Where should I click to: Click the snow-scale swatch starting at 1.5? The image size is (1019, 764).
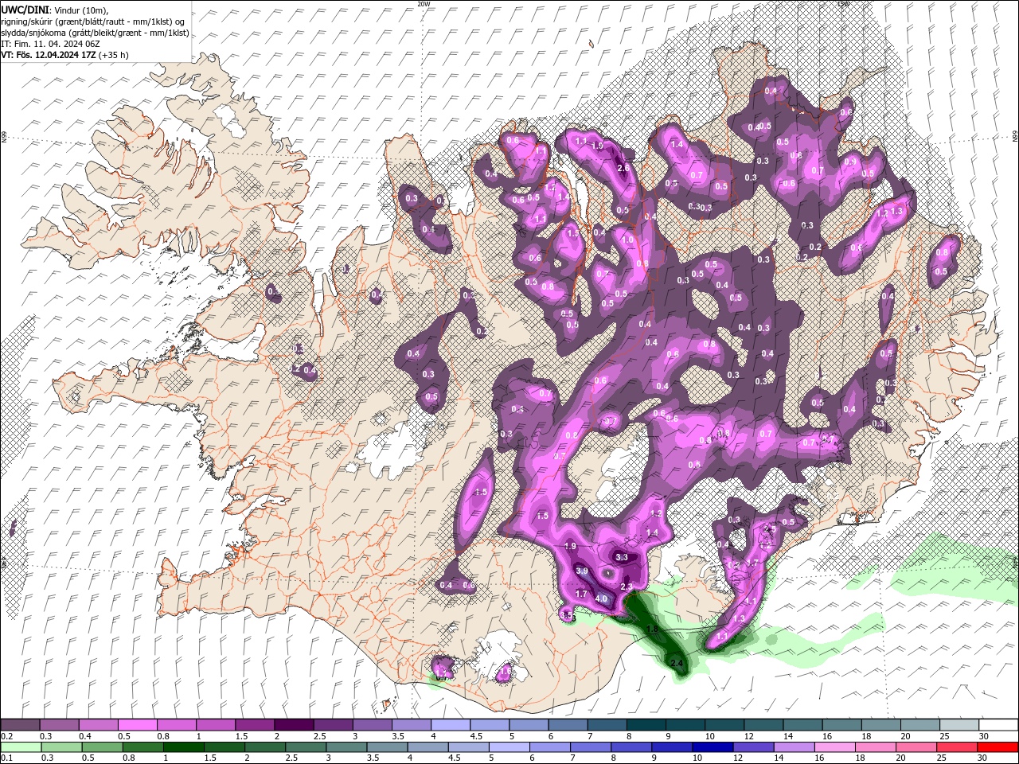click(x=254, y=725)
